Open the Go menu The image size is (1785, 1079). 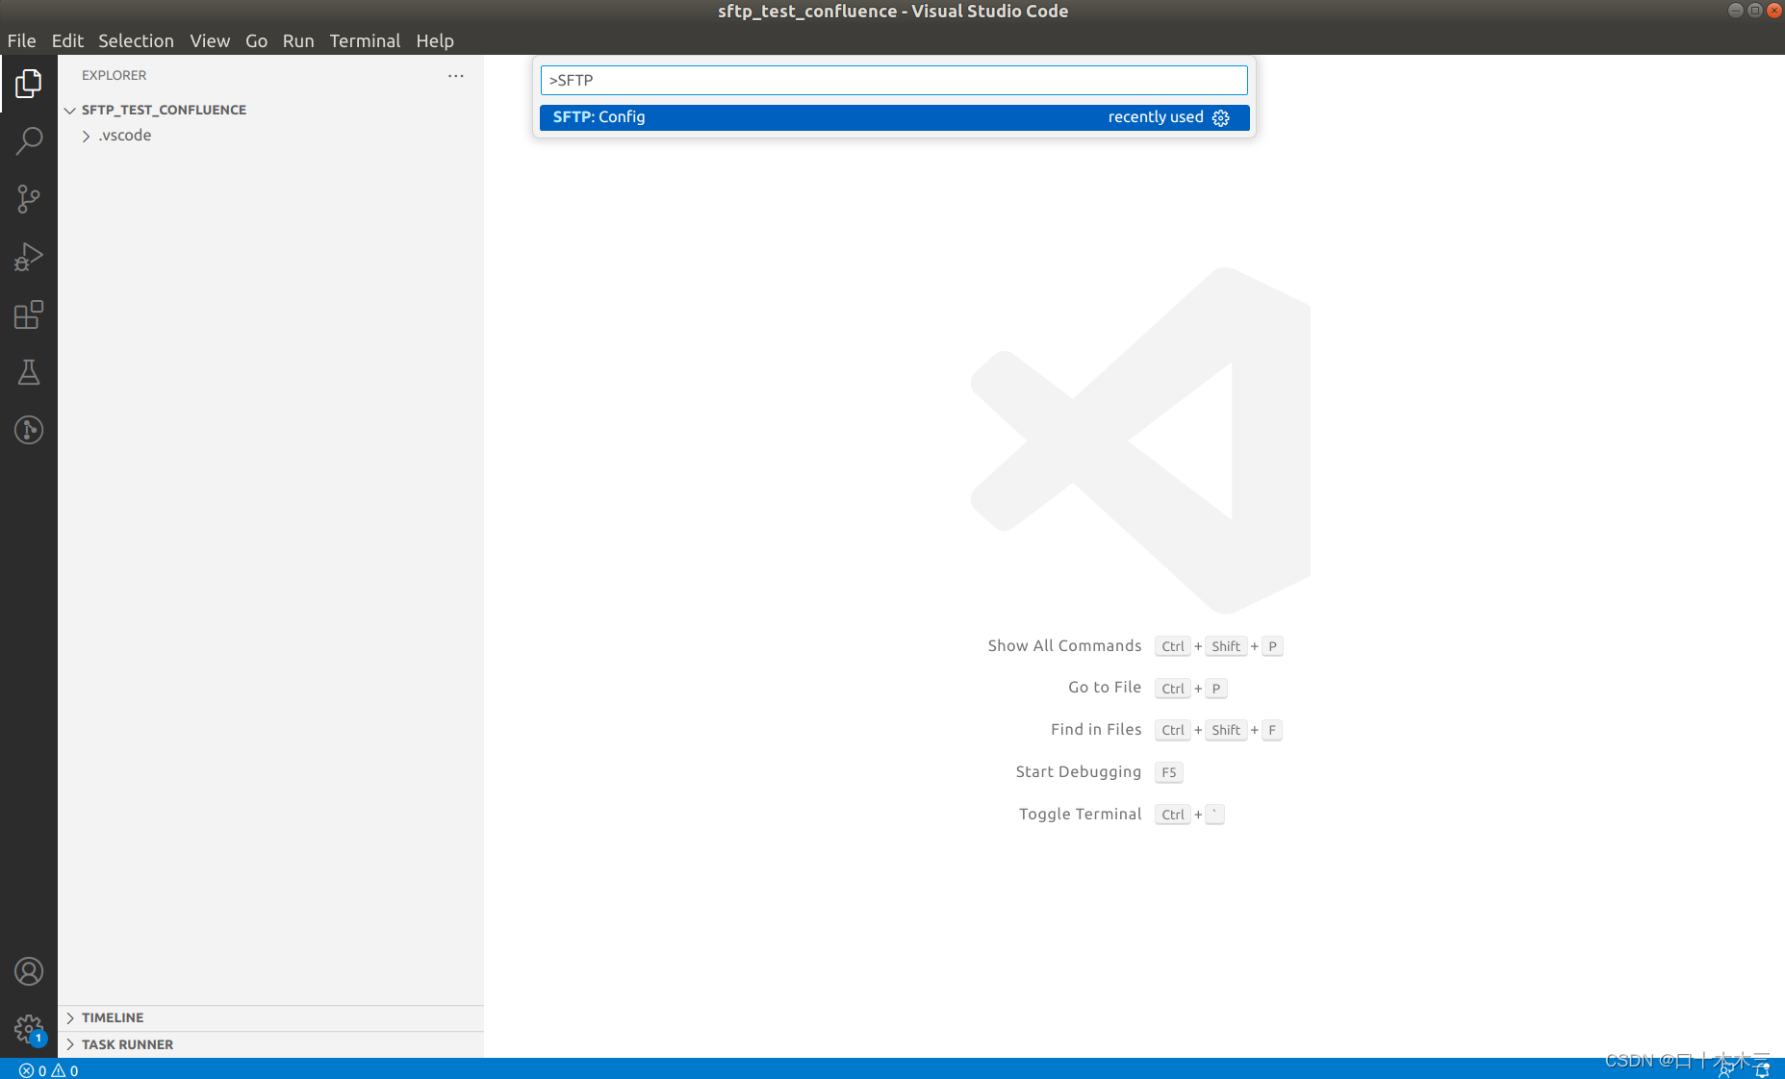[x=256, y=40]
